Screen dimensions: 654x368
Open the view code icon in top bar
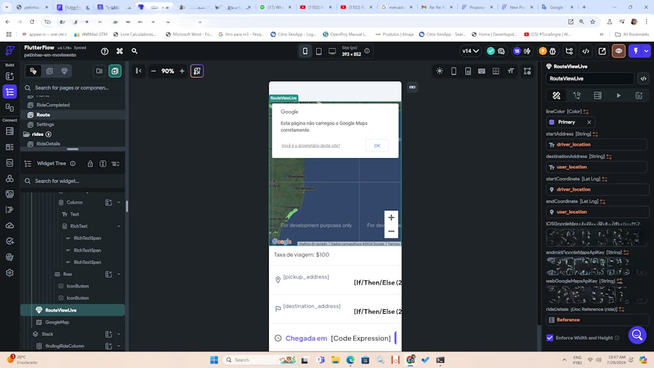(x=585, y=51)
